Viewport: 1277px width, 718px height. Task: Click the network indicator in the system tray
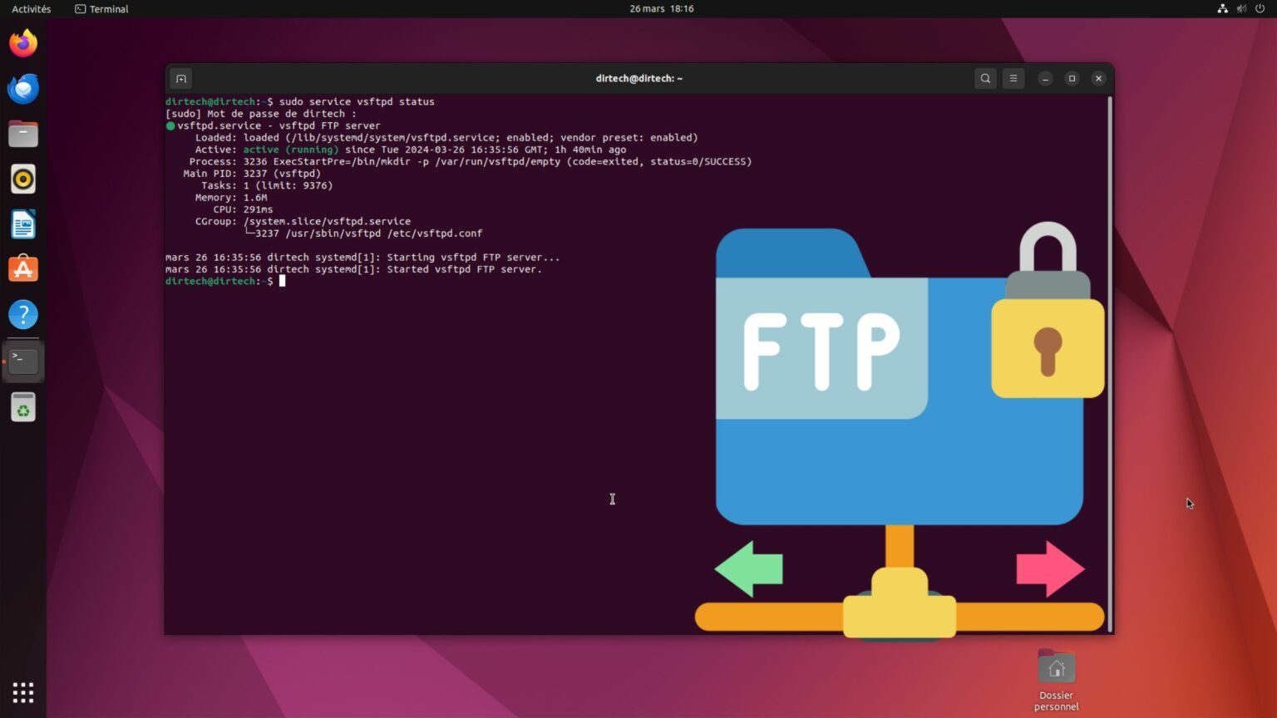click(1222, 8)
